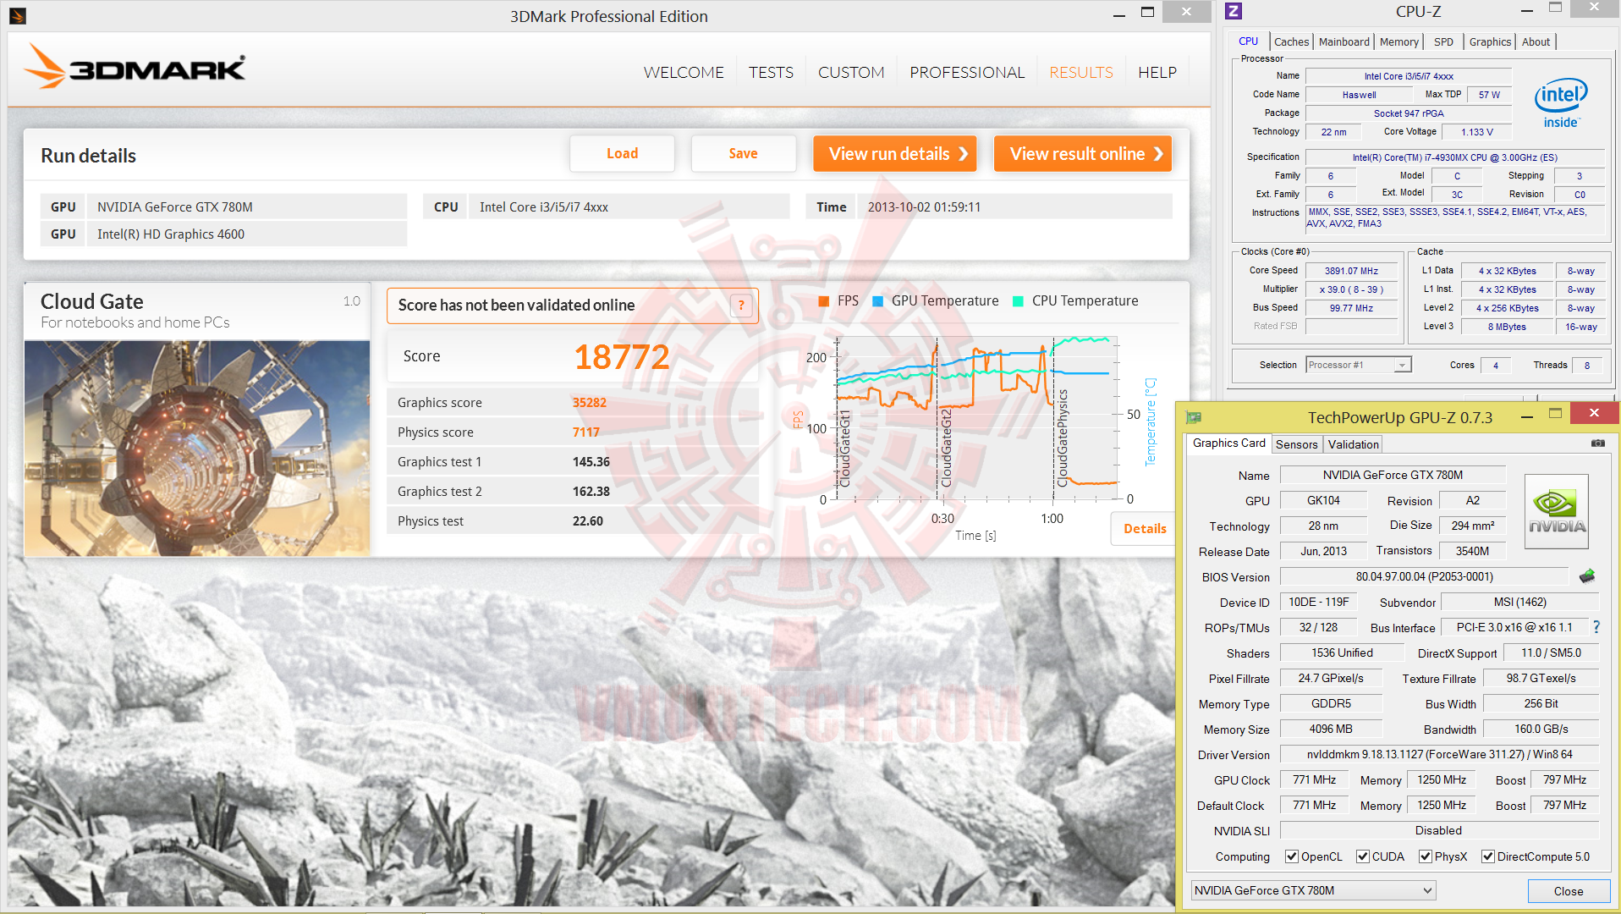Open View run details
The width and height of the screenshot is (1621, 914).
[x=895, y=153]
